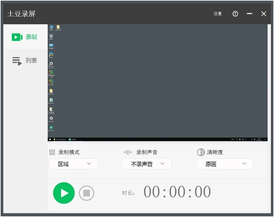Image resolution: width=274 pixels, height=217 pixels.
Task: Open the 不录声音 audio dropdown
Action: pyautogui.click(x=147, y=164)
